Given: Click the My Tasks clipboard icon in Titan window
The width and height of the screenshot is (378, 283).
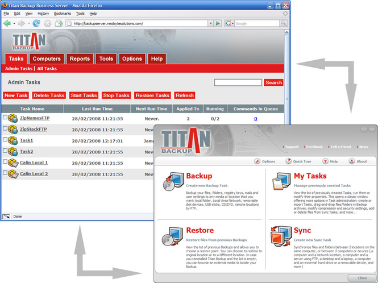Looking at the screenshot, I should 281,182.
